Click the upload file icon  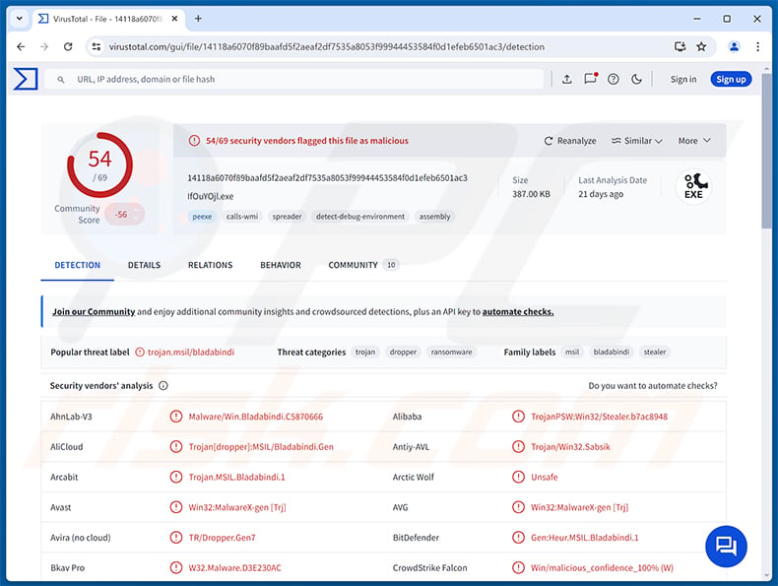[566, 79]
